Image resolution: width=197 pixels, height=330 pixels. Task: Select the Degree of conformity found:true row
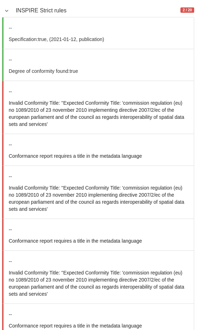click(98, 65)
